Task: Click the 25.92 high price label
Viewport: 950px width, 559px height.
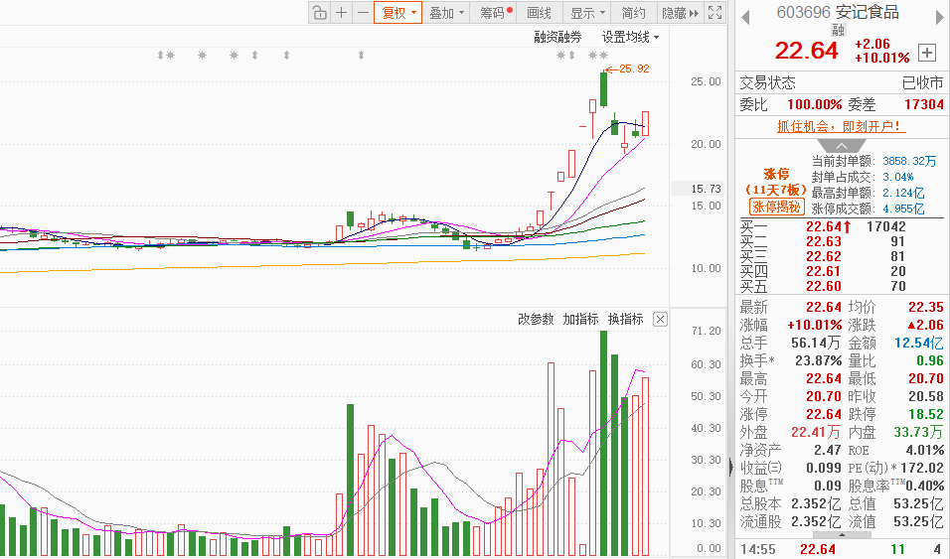Action: [x=634, y=69]
